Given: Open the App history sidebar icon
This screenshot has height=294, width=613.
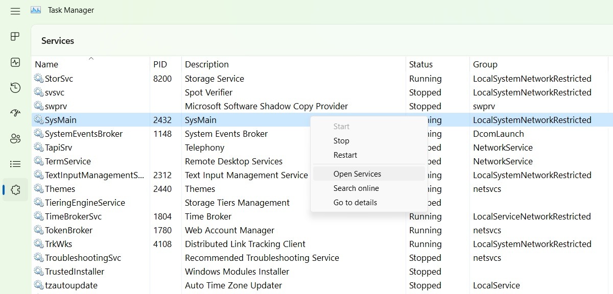Looking at the screenshot, I should pyautogui.click(x=15, y=87).
